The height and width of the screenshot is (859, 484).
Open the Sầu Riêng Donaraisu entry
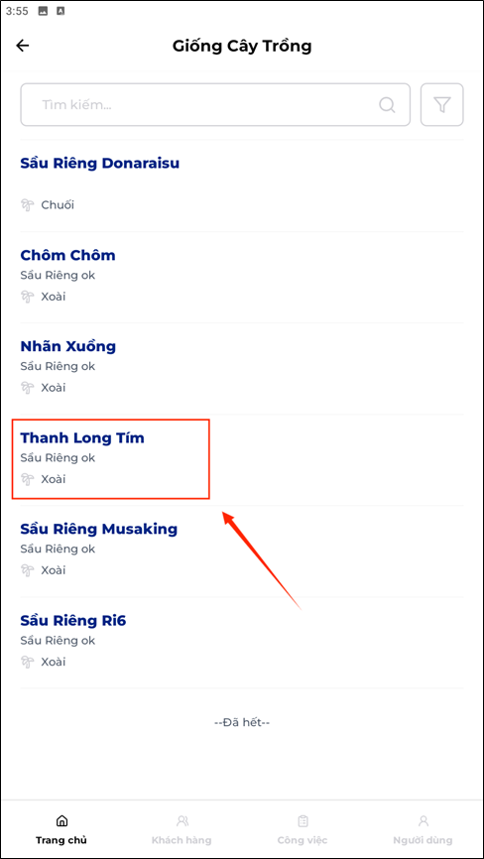(242, 185)
